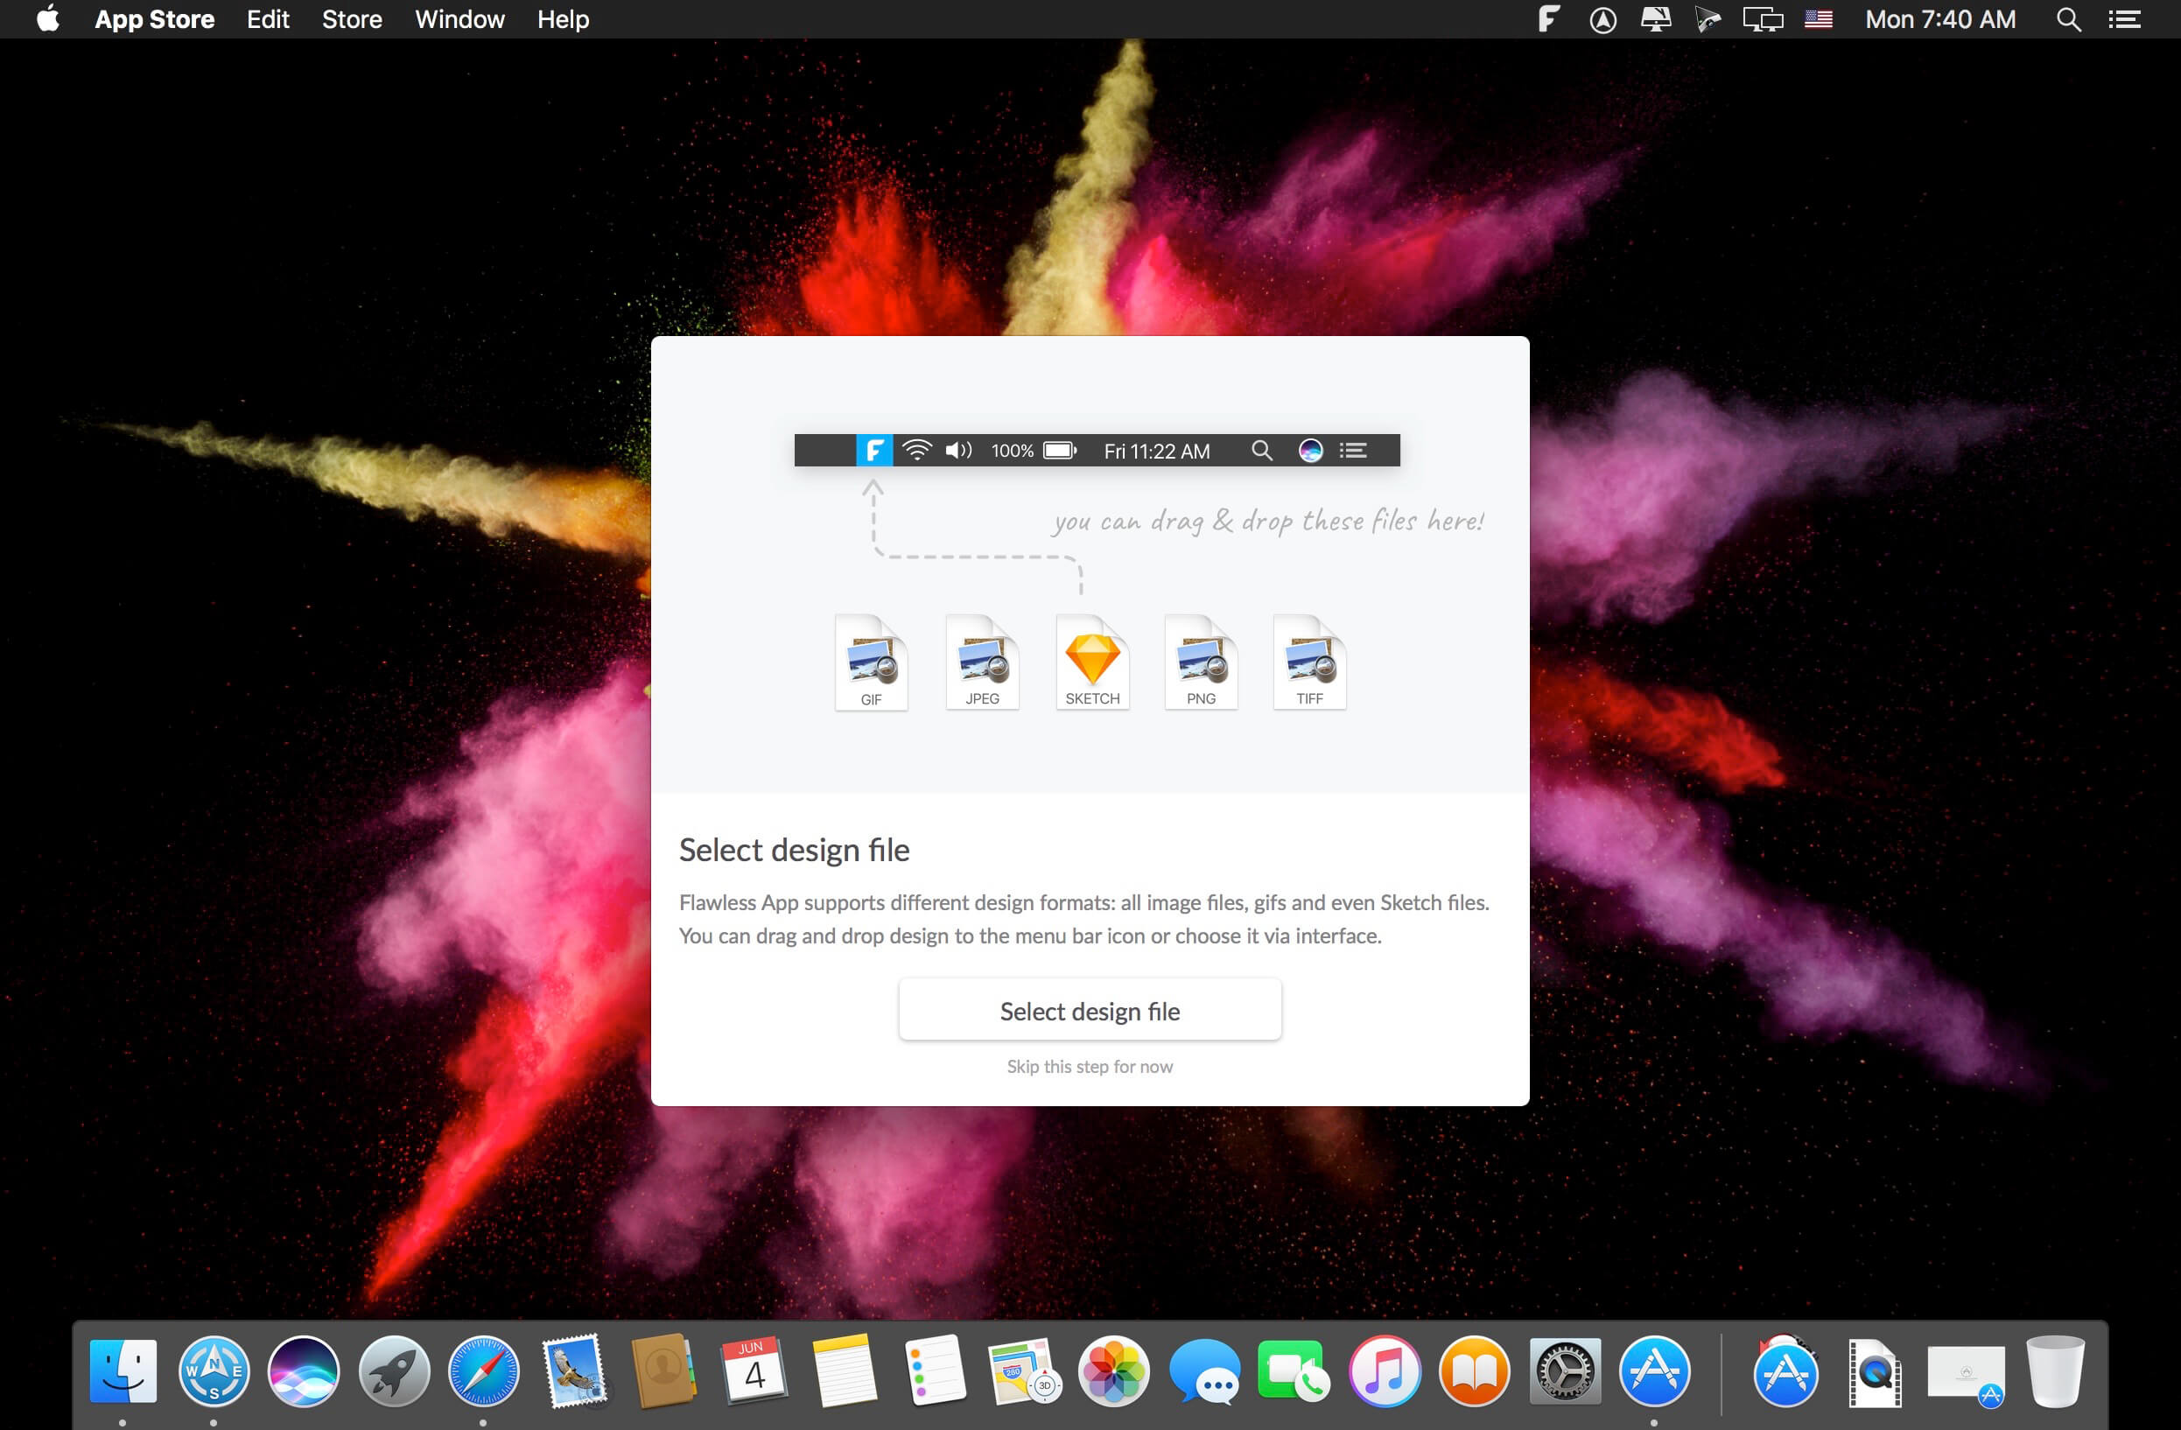Open Contacts address book in Dock

(663, 1370)
